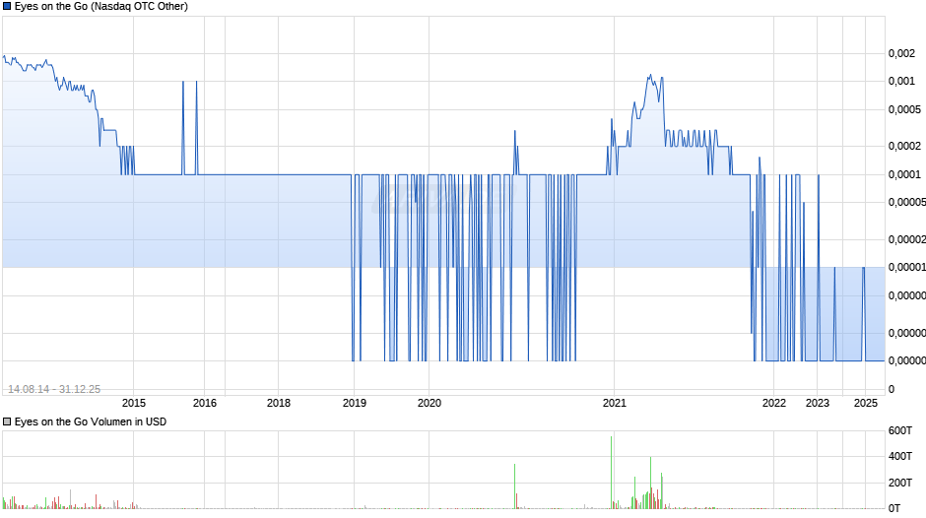Screen dimensions: 926x518
Task: Select the 2023 label on the time axis
Action: point(818,403)
